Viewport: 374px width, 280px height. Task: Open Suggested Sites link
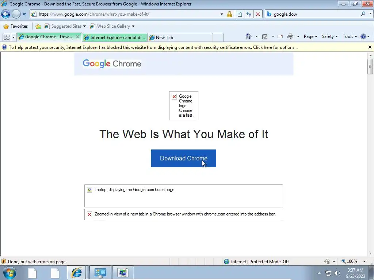[65, 26]
